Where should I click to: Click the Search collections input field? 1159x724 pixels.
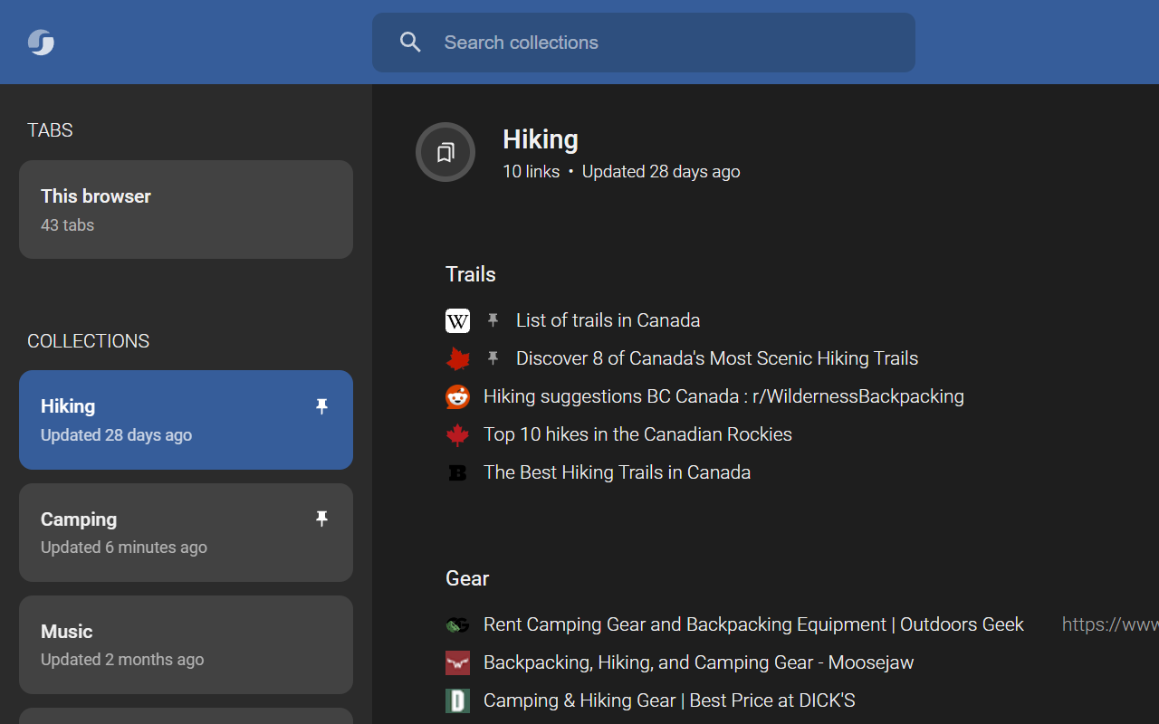pos(643,42)
